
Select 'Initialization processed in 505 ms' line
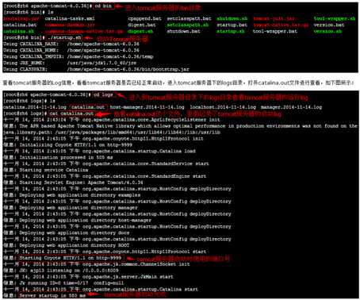(58, 157)
